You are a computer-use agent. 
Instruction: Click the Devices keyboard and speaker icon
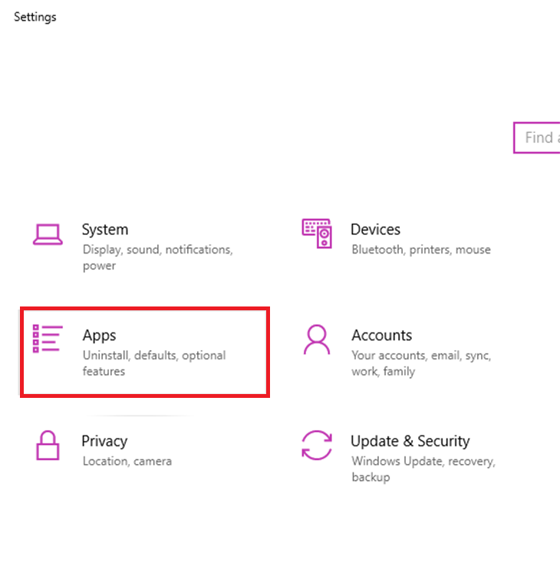pos(316,233)
